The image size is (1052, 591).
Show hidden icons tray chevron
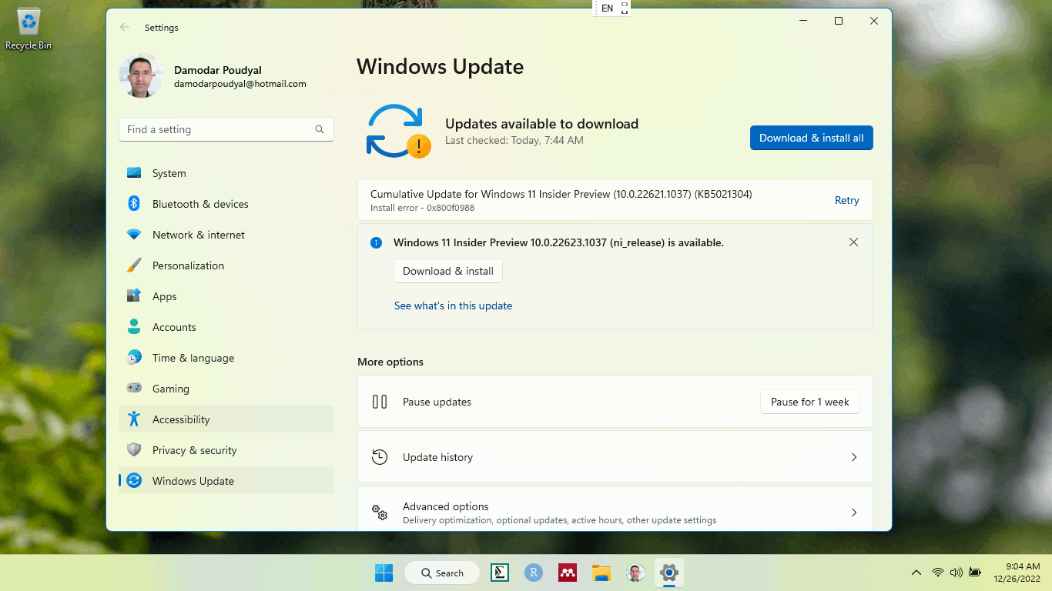[x=916, y=573]
